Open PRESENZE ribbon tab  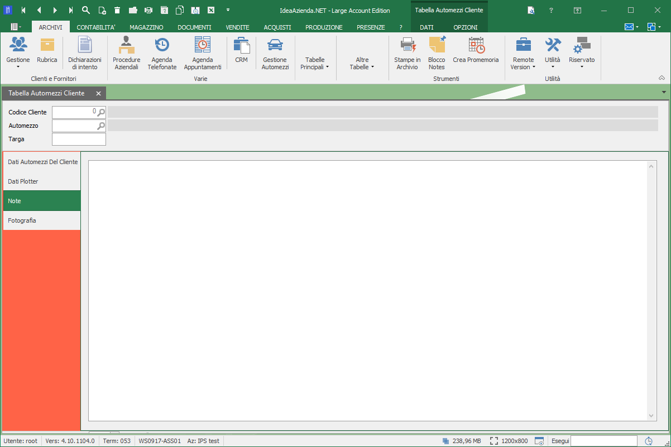pyautogui.click(x=371, y=27)
